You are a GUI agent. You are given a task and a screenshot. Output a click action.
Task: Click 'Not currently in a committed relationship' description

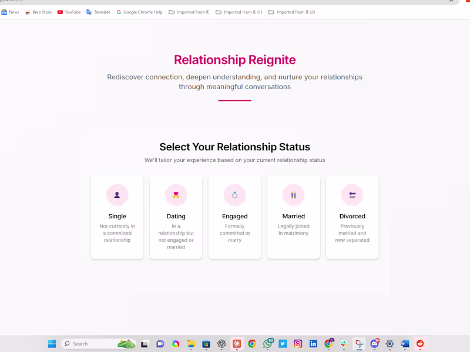117,233
